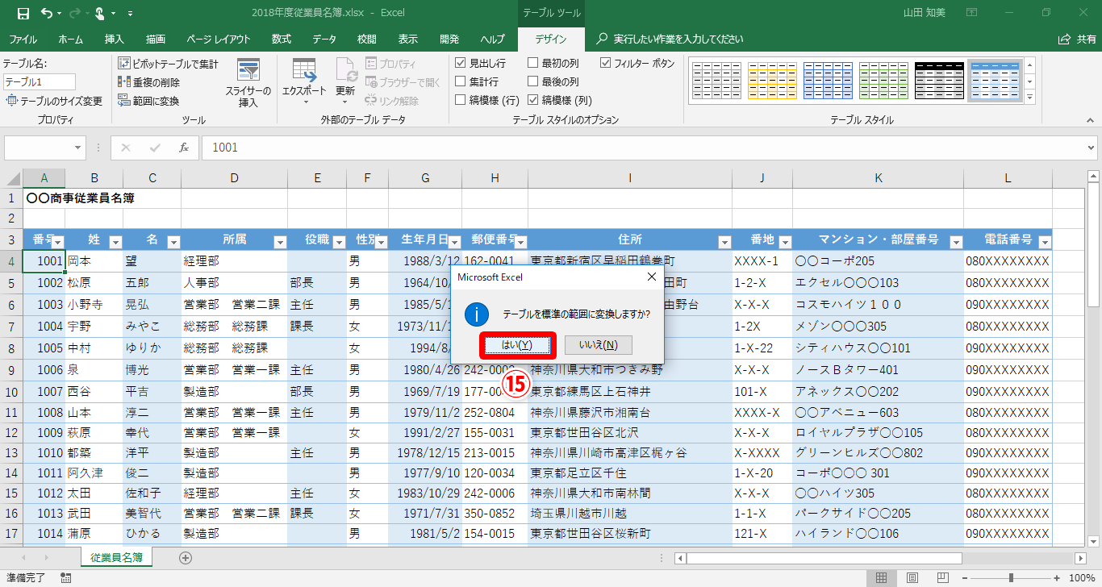The image size is (1102, 587).
Task: Click the Convert to Range (範囲に変換) icon
Action: [x=125, y=101]
